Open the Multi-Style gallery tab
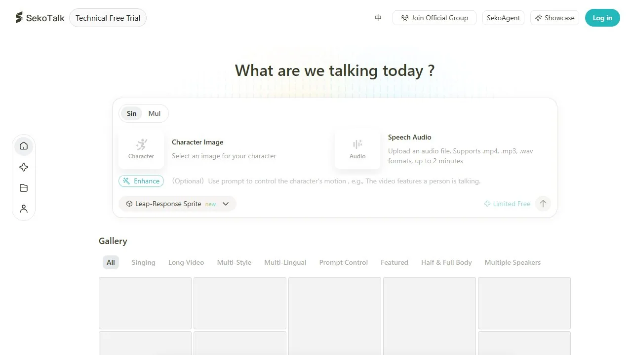 (x=234, y=262)
